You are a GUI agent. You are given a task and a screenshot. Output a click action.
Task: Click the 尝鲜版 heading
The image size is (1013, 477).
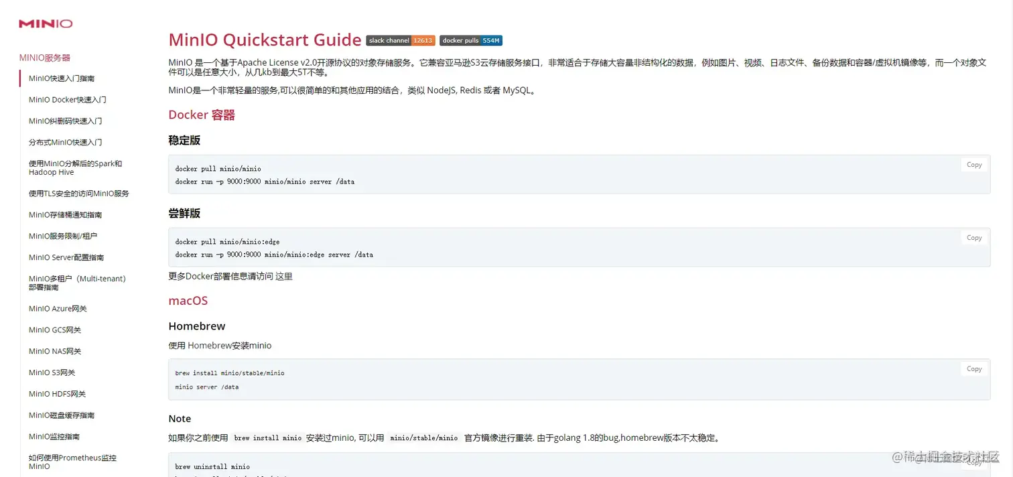tap(184, 214)
